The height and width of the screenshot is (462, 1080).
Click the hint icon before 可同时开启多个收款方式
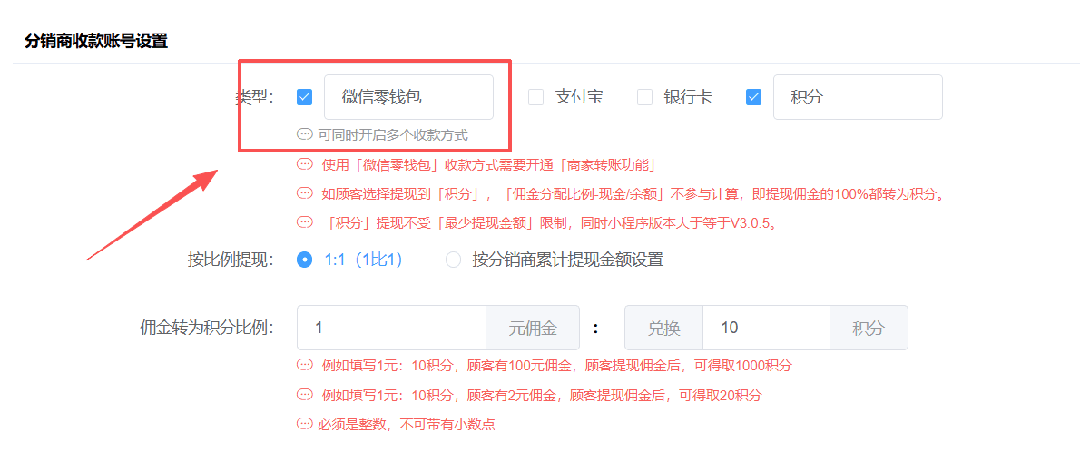(x=305, y=134)
